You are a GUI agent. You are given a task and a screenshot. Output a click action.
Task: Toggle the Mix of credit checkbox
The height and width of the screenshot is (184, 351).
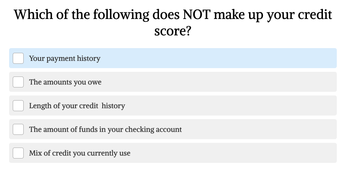click(18, 153)
